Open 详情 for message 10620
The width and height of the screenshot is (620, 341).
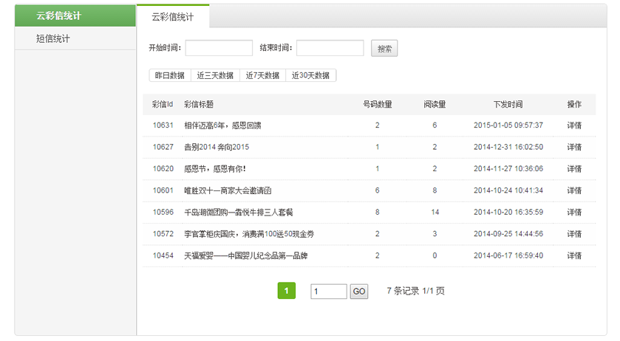click(574, 169)
